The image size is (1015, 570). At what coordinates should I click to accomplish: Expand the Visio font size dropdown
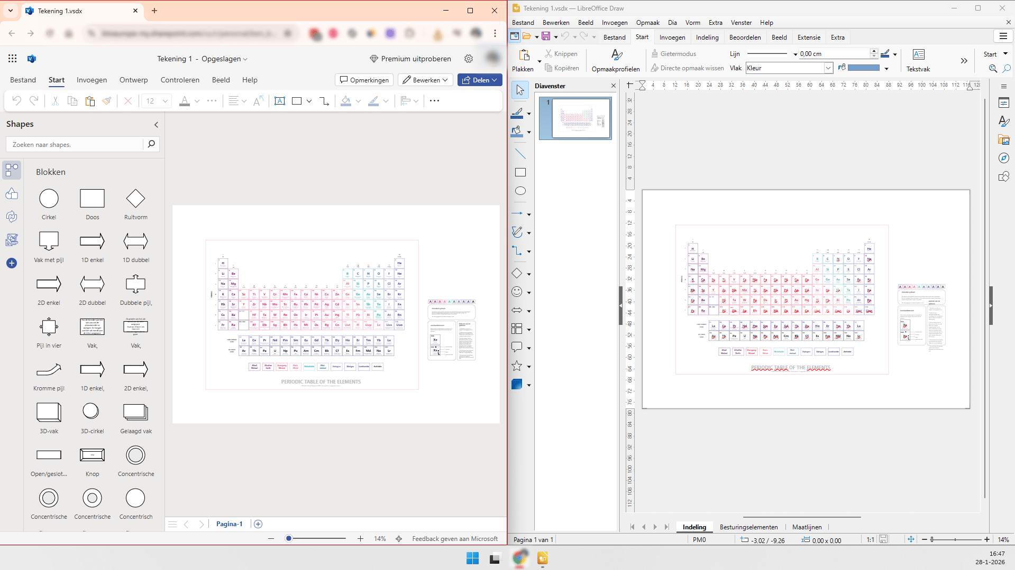click(165, 101)
